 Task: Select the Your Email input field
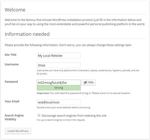click(x=59, y=102)
